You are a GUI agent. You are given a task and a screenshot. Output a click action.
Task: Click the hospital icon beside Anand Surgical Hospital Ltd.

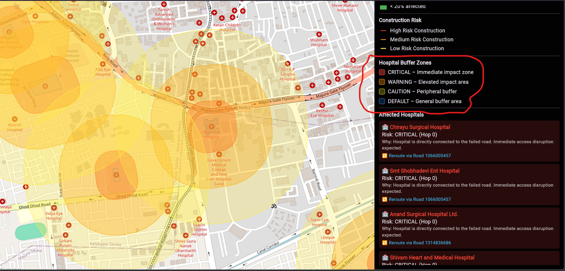(385, 214)
